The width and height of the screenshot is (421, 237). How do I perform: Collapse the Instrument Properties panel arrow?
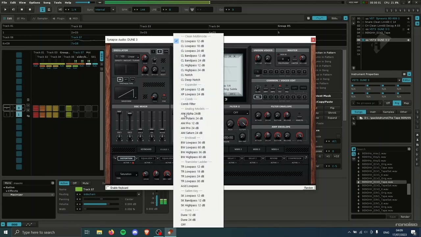(409, 74)
